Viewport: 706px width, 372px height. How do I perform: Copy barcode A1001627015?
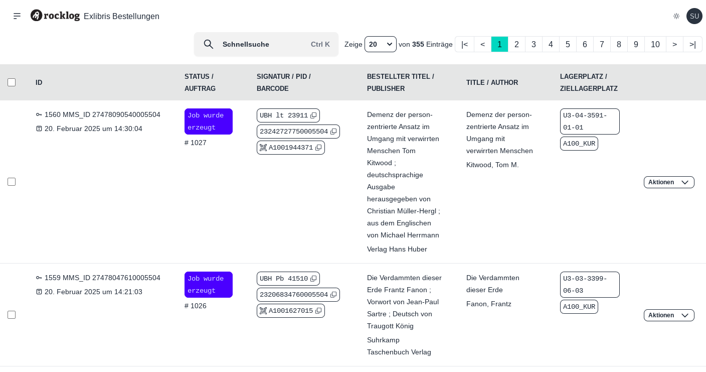click(318, 311)
